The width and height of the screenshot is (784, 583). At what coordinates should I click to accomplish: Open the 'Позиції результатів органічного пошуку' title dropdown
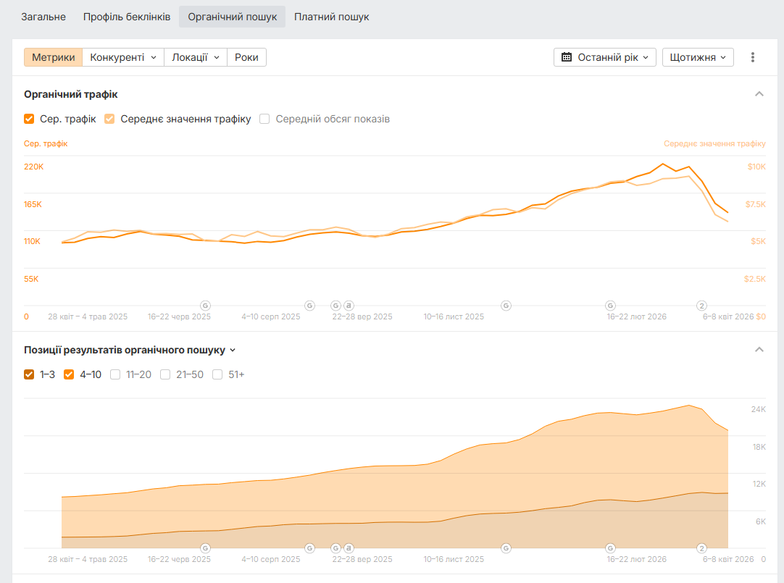[x=233, y=350]
